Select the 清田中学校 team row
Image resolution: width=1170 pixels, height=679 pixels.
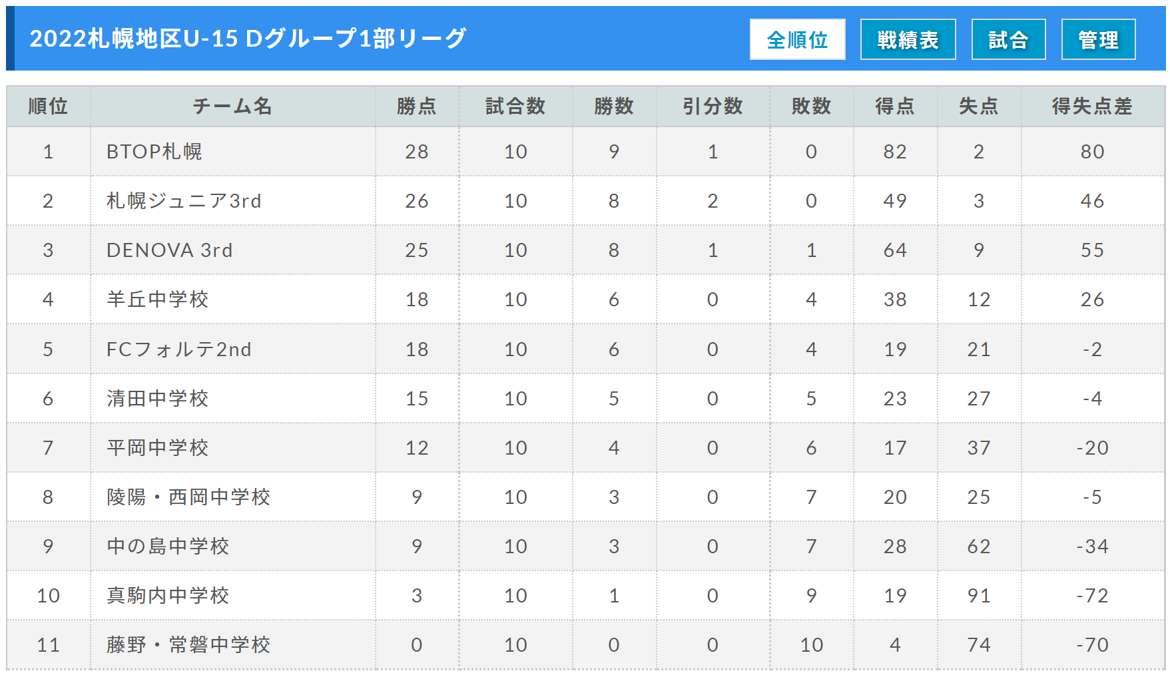[x=158, y=399]
